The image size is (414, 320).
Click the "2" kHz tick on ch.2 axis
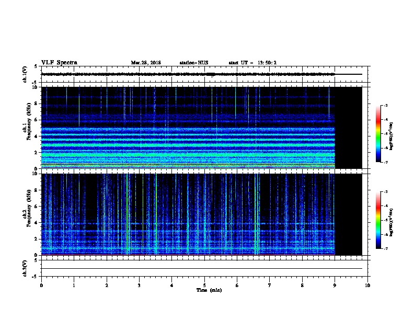tap(37, 239)
